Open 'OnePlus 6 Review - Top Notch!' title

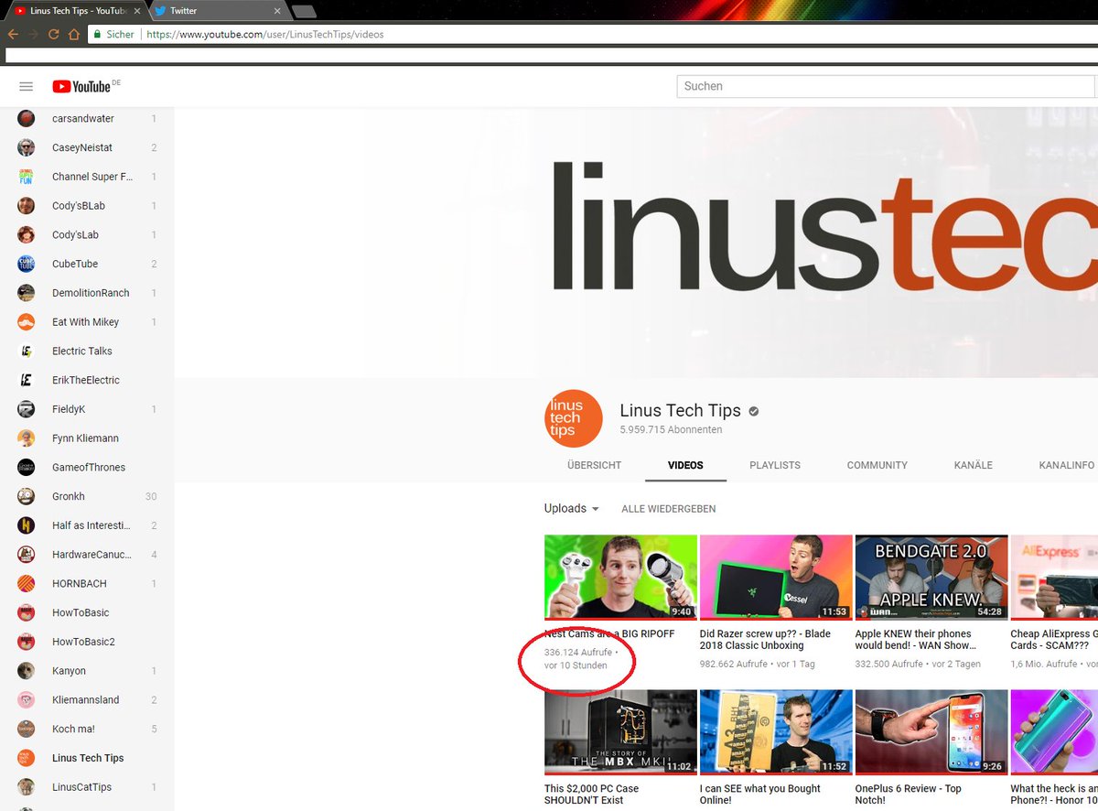pos(909,794)
